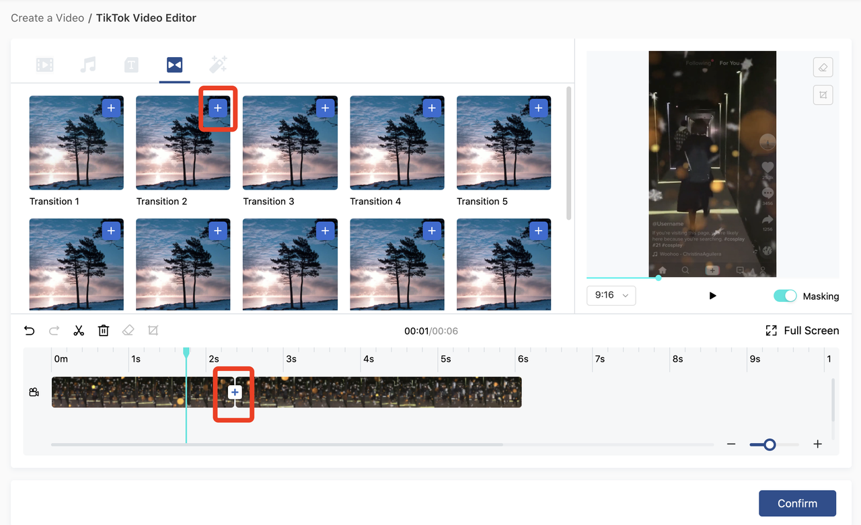Click the Transition 4 label

coord(375,202)
